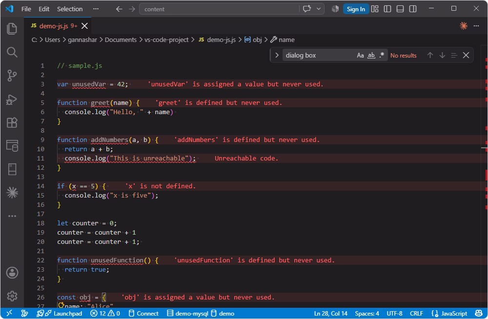Open the chat icon in title bar

pyautogui.click(x=307, y=9)
